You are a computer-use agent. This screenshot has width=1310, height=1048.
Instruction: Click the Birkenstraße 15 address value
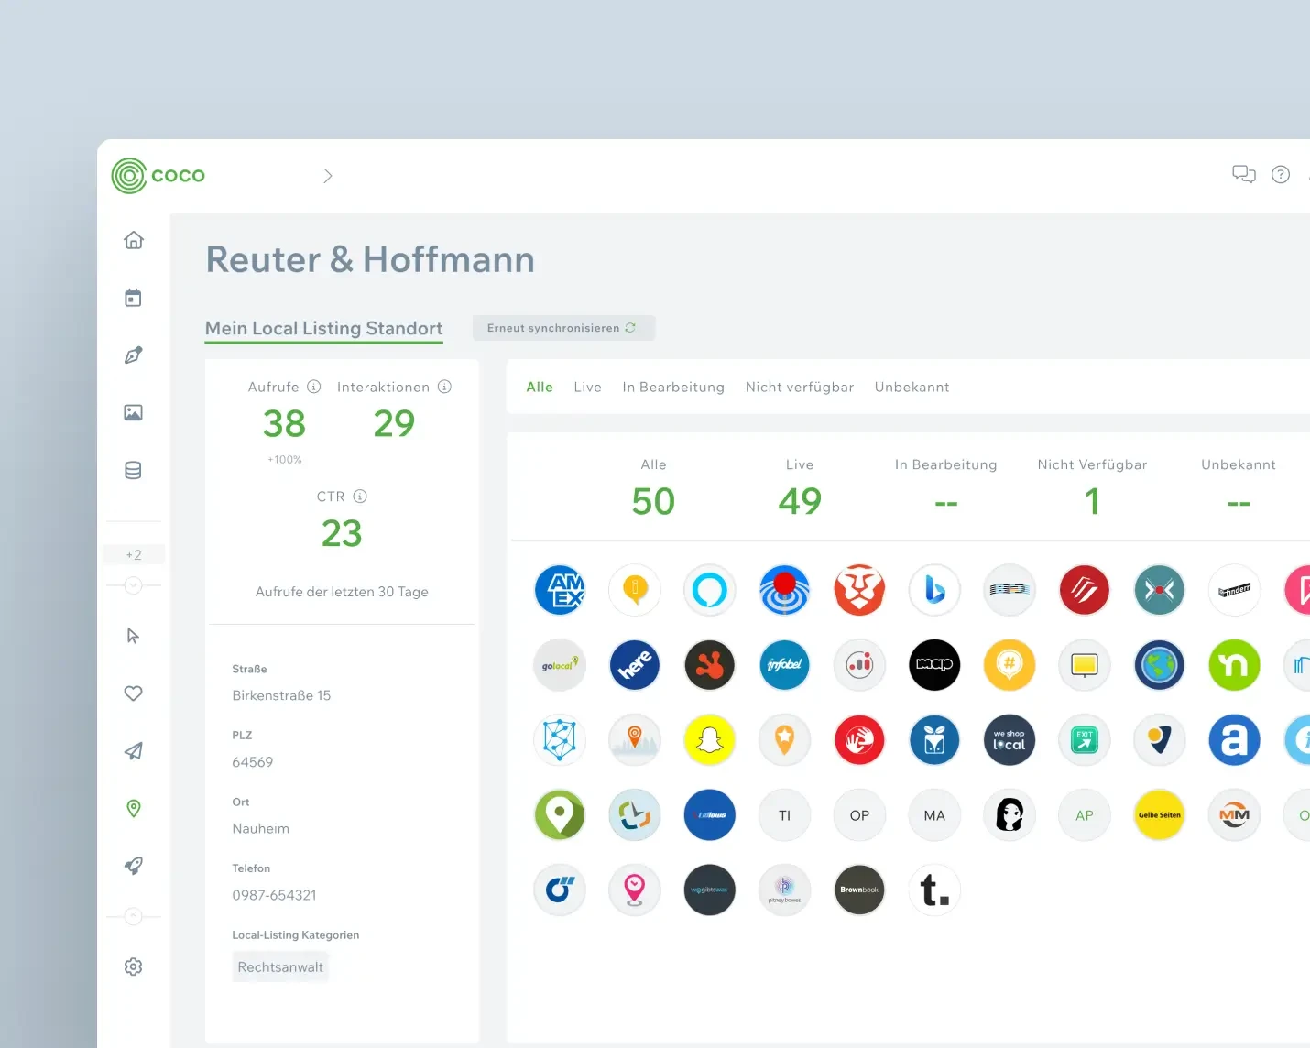(x=281, y=696)
